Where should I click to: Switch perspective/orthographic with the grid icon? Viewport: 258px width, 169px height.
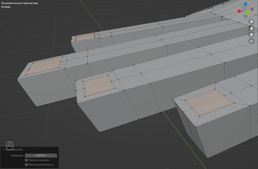tap(251, 41)
